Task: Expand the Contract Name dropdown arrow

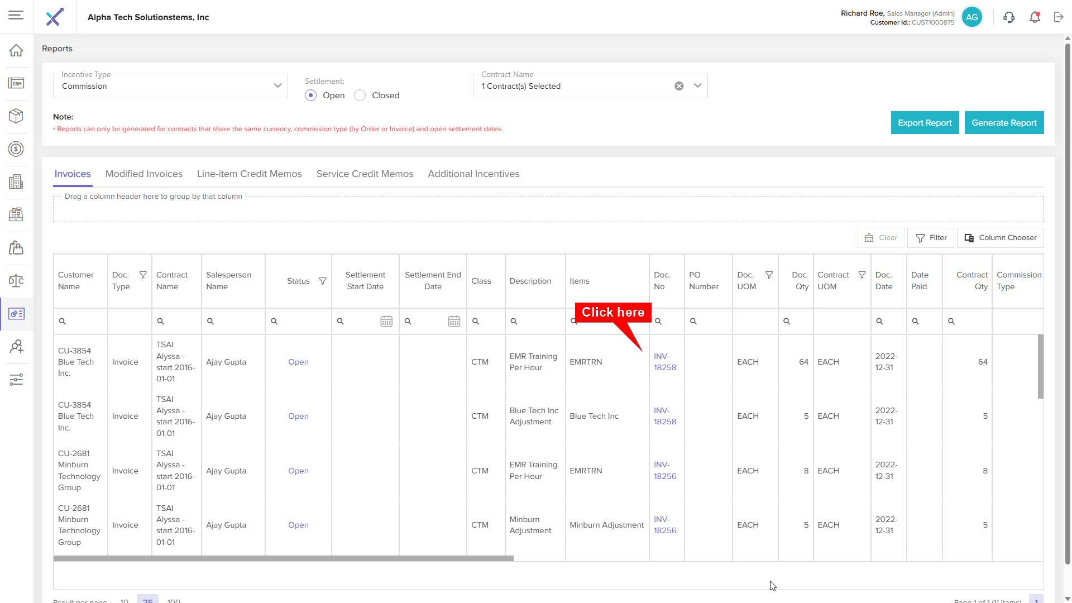Action: click(x=697, y=86)
